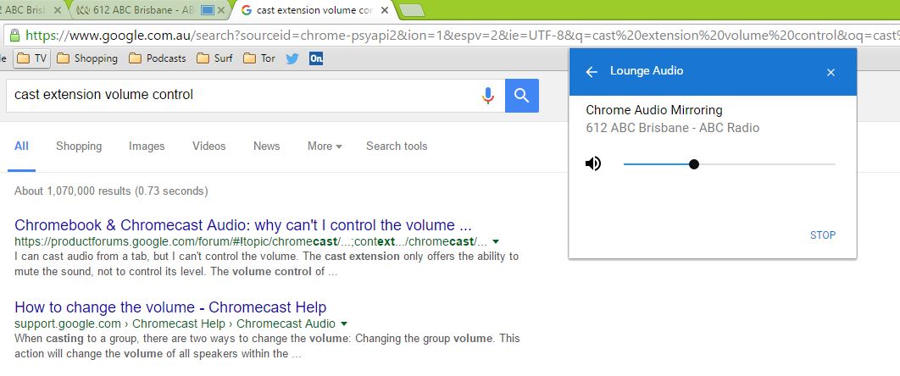Click the blue magnifier search button
This screenshot has height=376, width=900.
pos(522,96)
